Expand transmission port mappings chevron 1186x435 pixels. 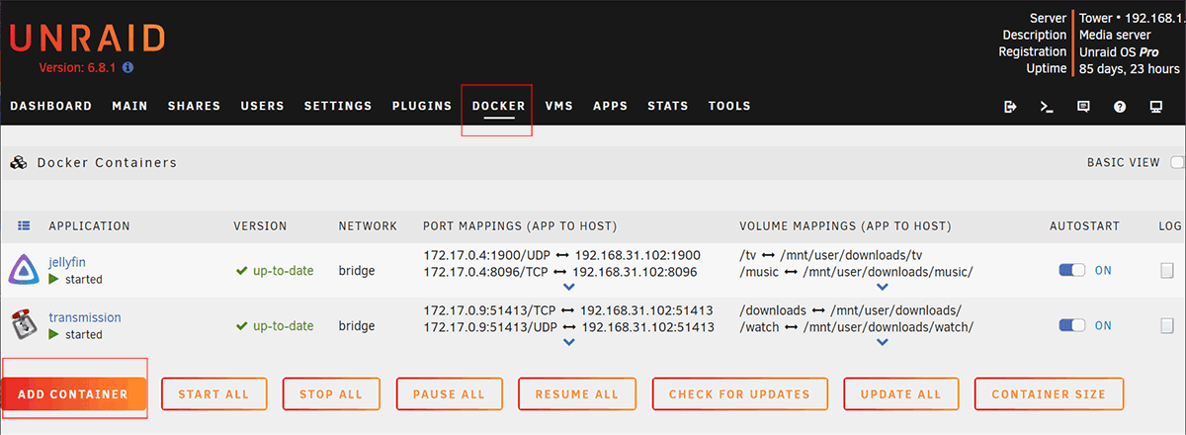pyautogui.click(x=568, y=343)
